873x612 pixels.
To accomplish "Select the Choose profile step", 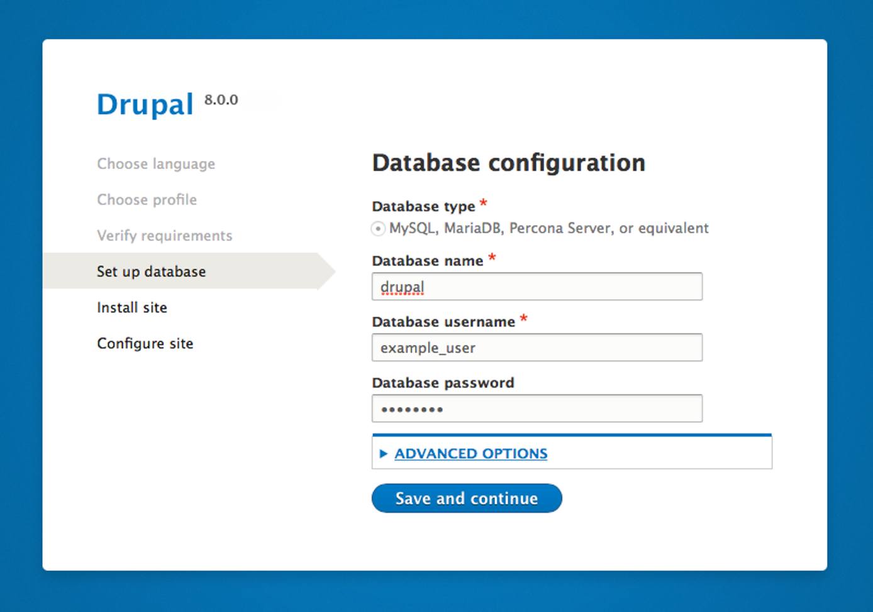I will pyautogui.click(x=147, y=200).
